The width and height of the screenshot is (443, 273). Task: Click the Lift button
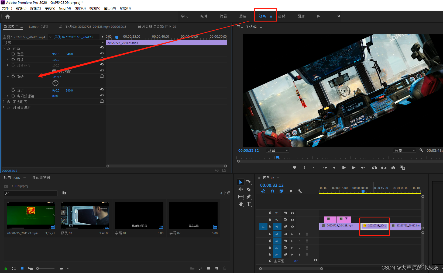pos(374,168)
